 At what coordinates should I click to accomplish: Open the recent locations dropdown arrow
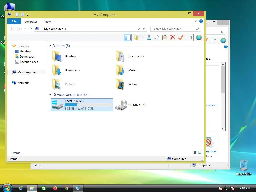[x=25, y=29]
